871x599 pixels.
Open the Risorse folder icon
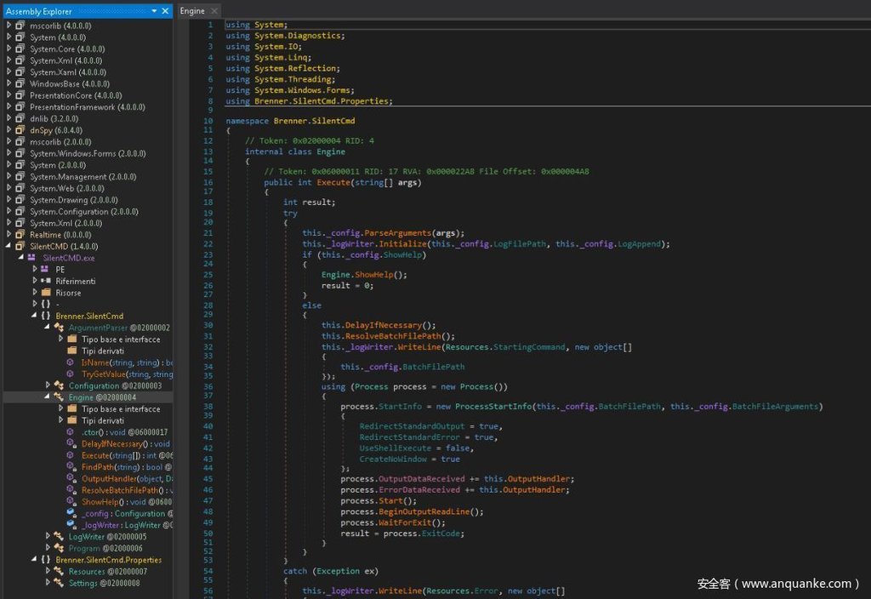tap(45, 293)
